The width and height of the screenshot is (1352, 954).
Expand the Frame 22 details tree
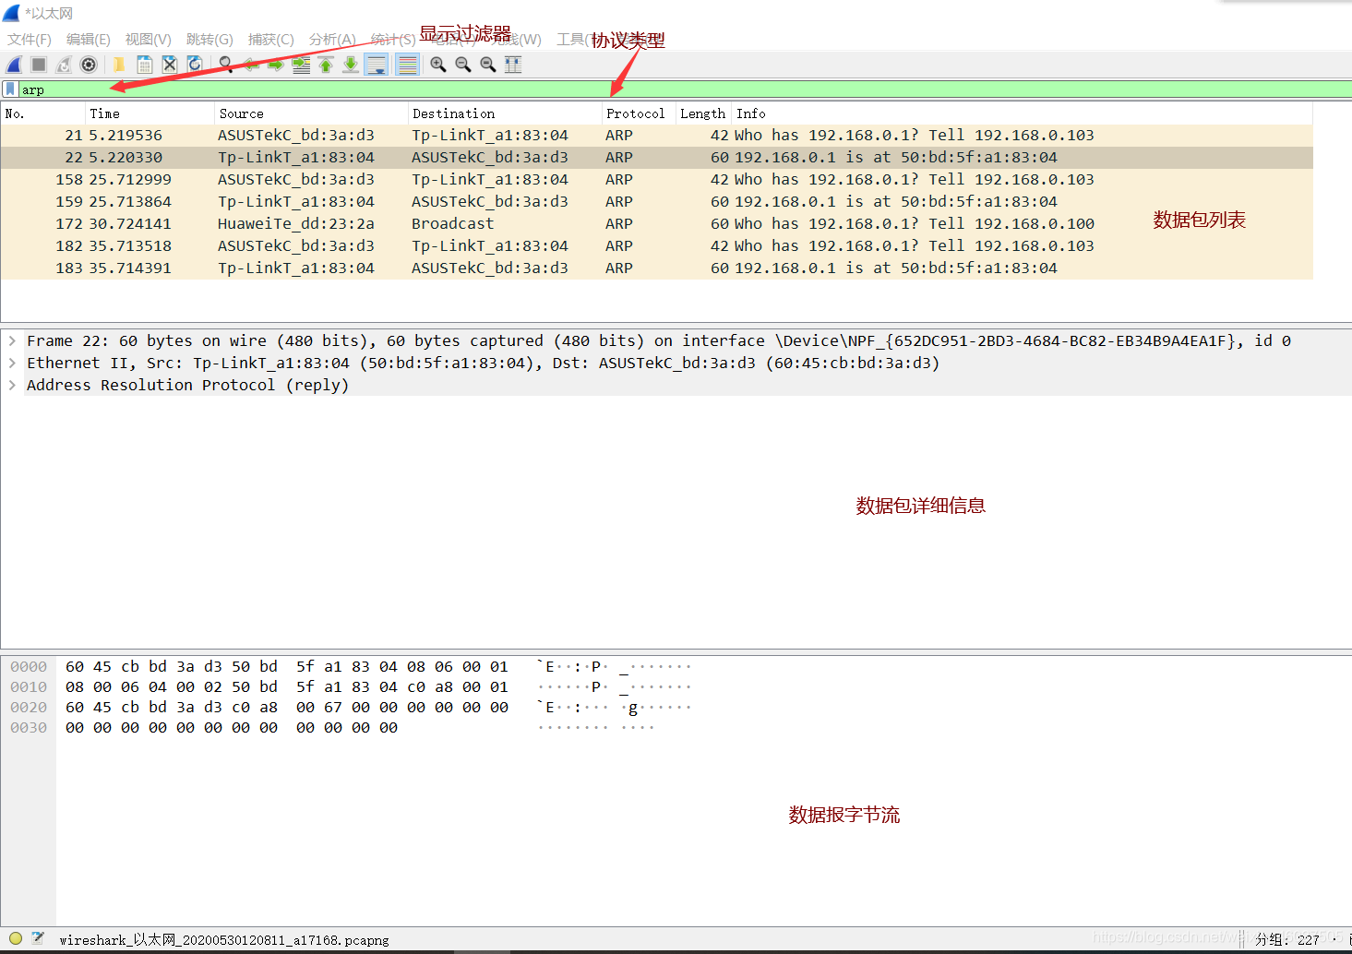coord(12,340)
